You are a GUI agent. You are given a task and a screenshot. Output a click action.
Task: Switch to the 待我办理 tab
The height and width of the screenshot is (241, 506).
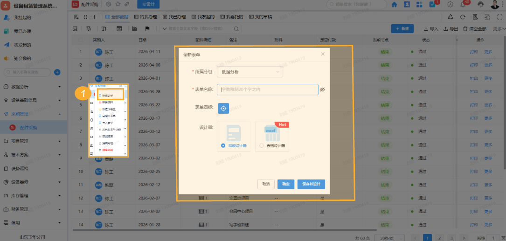coord(146,17)
